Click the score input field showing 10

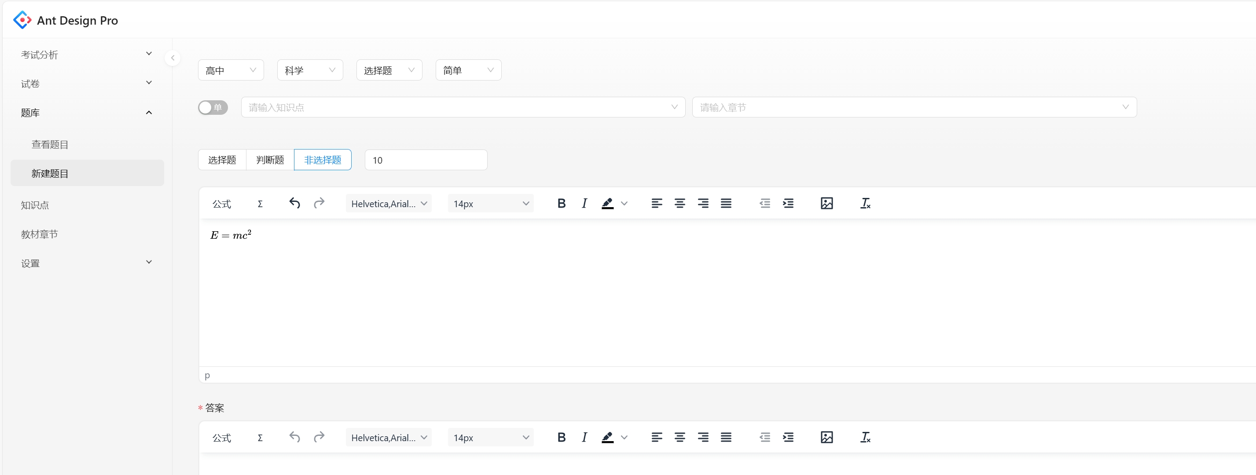coord(426,160)
